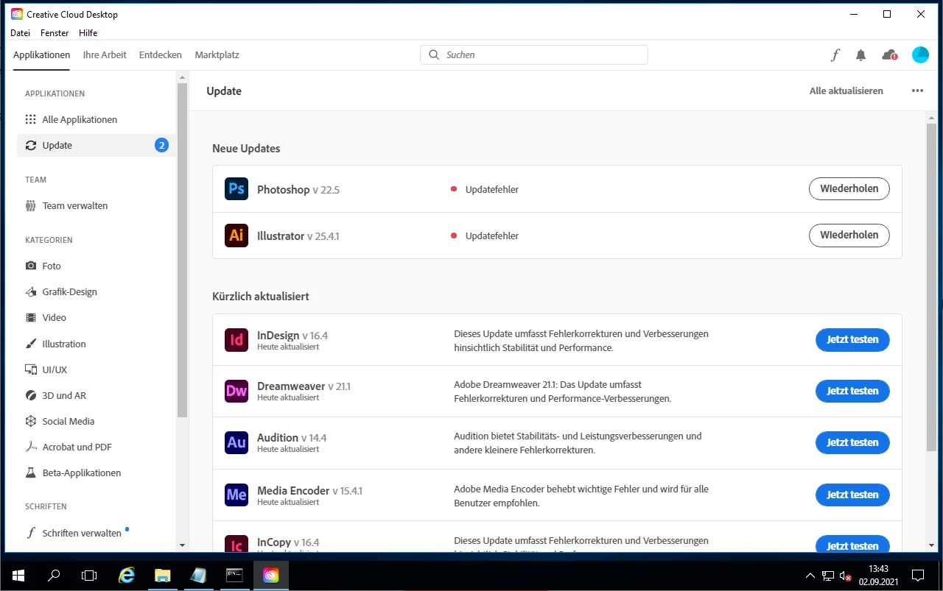Open the Fenster menu
This screenshot has height=591, width=943.
click(x=55, y=33)
